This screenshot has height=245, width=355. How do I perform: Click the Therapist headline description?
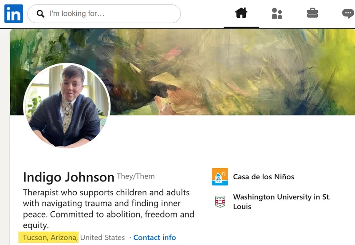(x=109, y=209)
